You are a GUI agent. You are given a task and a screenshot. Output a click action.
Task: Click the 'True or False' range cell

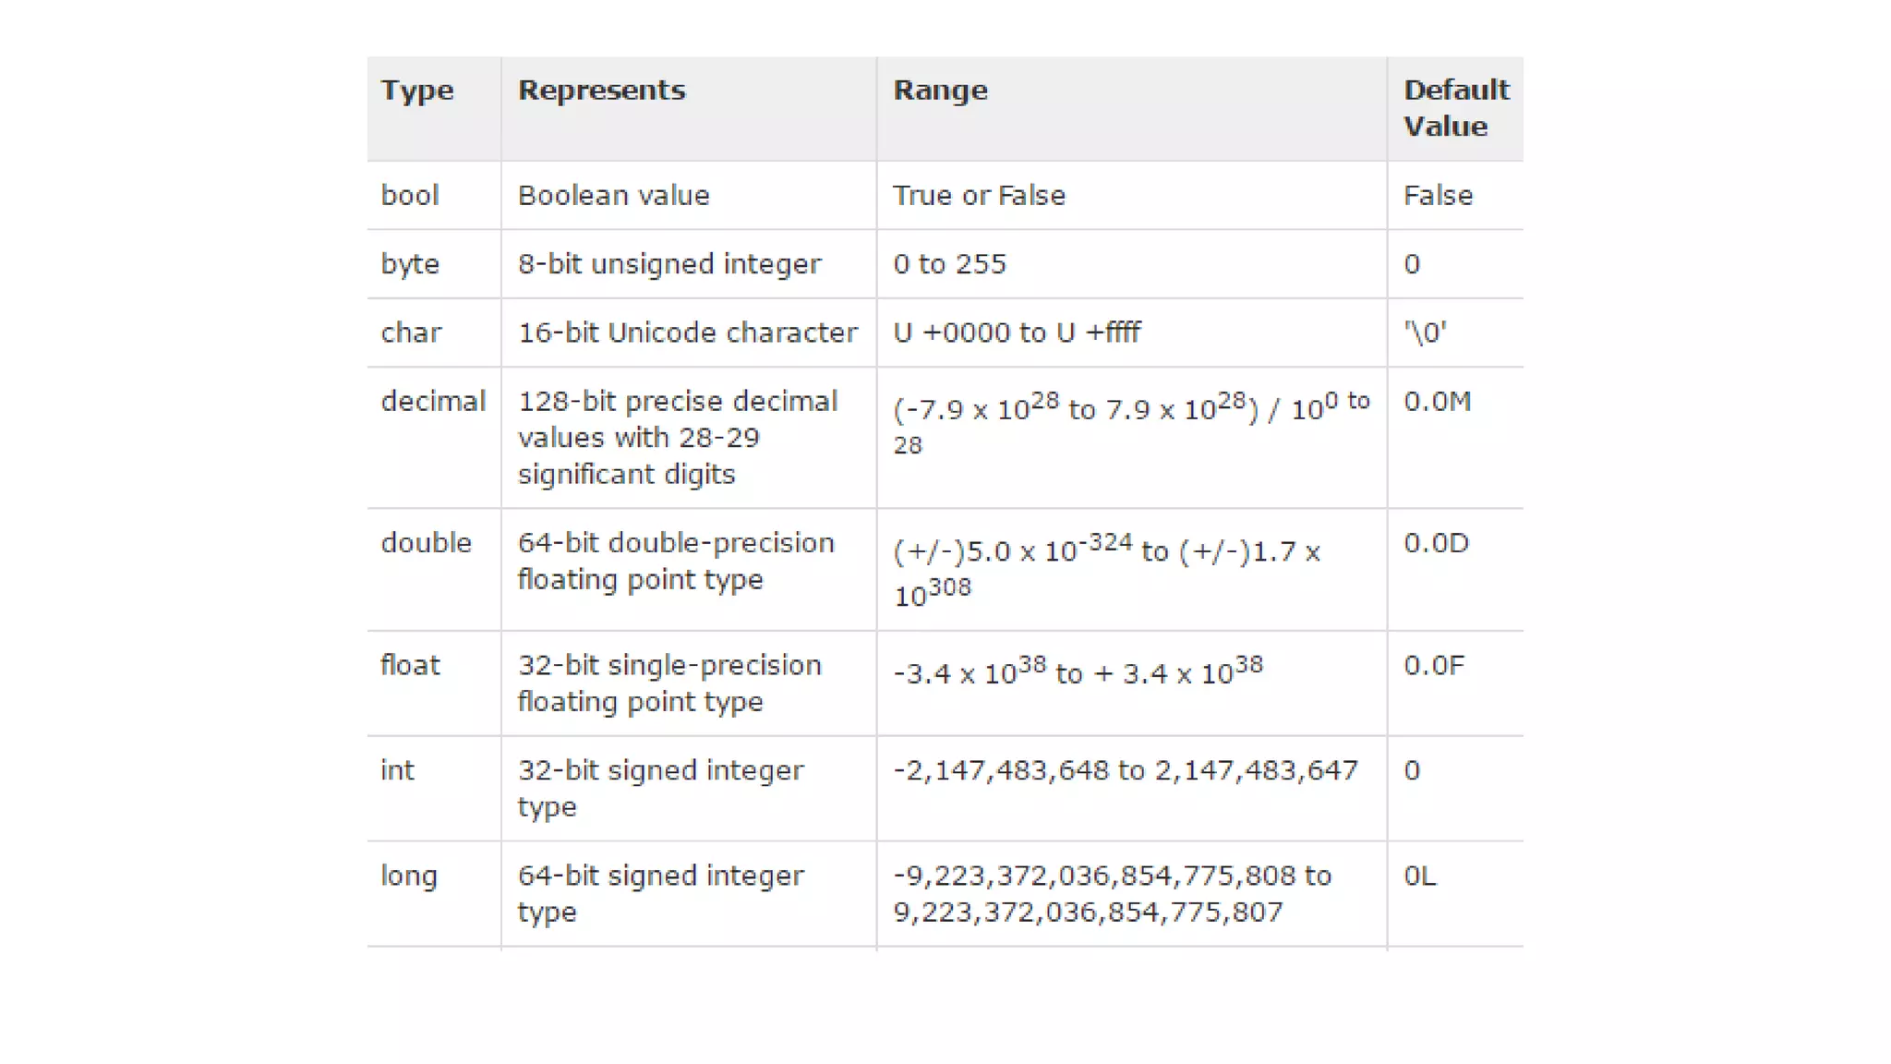point(979,195)
